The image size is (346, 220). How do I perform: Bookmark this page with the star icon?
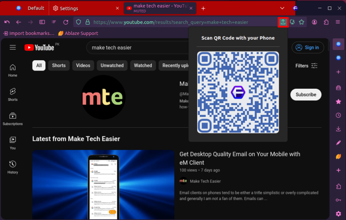click(301, 22)
